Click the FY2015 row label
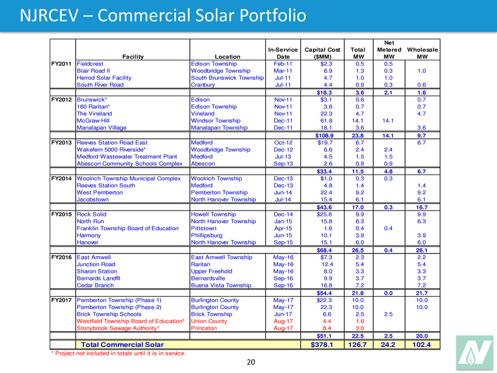Image resolution: width=497 pixels, height=373 pixels. click(x=61, y=214)
